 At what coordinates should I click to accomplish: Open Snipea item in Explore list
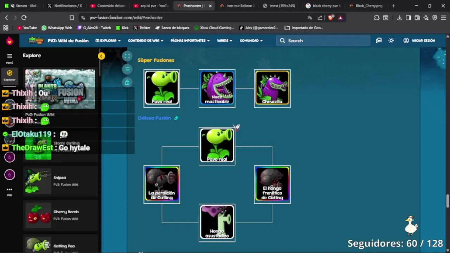click(x=60, y=181)
